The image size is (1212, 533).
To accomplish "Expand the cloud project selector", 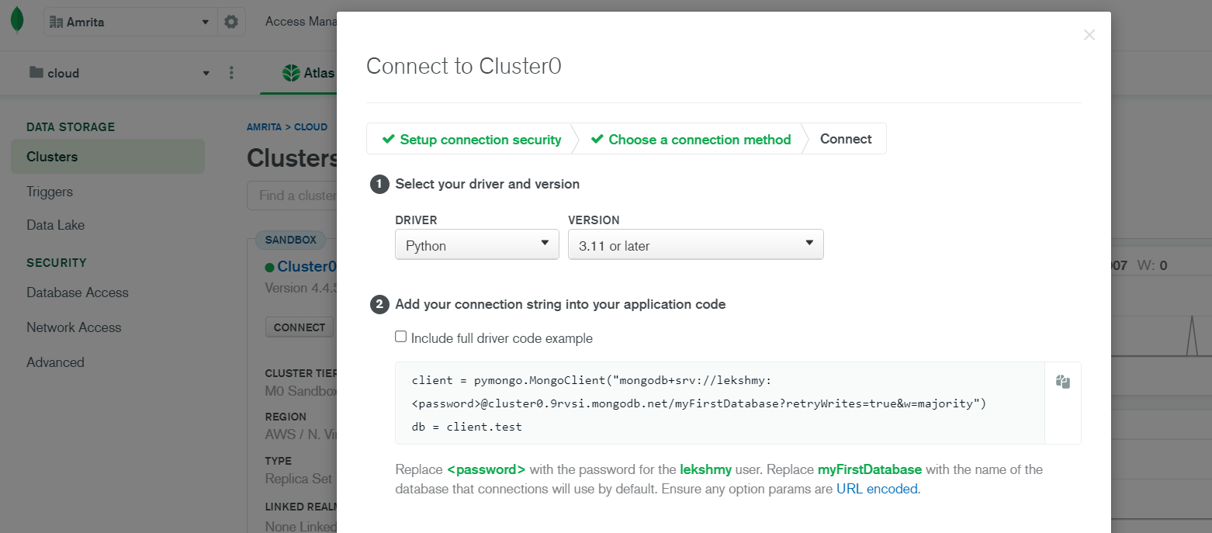I will [x=120, y=73].
